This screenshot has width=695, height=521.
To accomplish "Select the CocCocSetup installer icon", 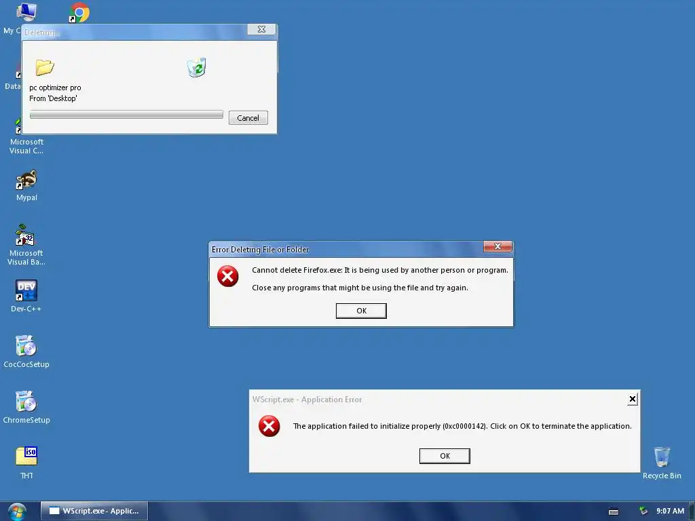I will tap(26, 346).
